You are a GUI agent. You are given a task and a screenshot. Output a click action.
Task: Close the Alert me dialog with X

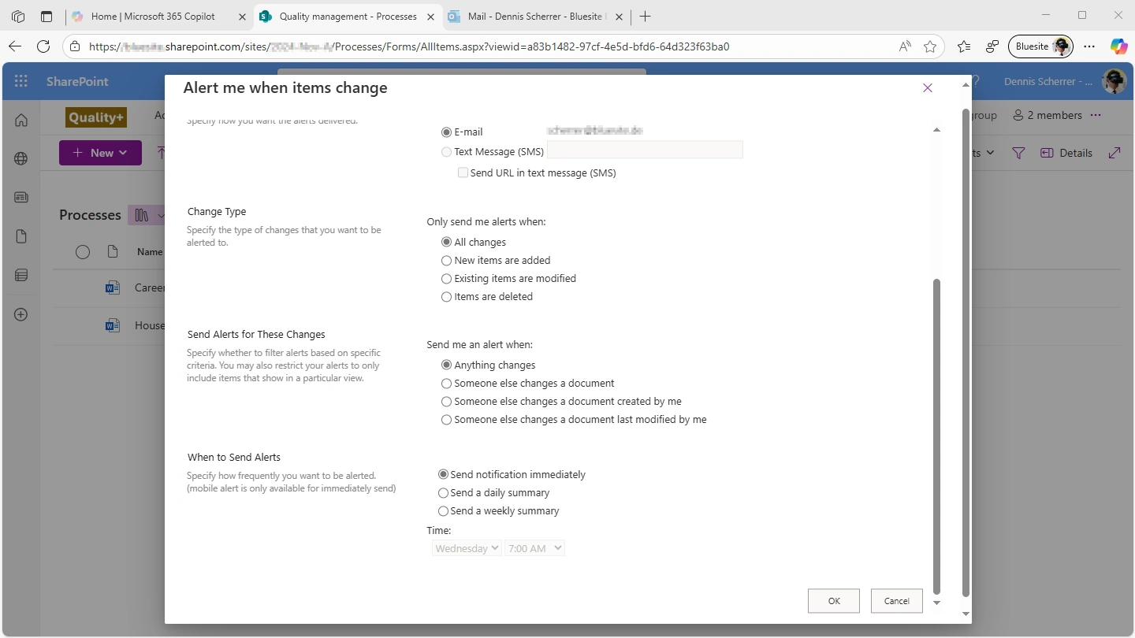point(928,88)
